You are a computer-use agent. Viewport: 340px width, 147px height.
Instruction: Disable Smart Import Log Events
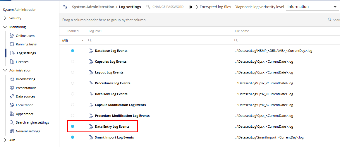coord(73,137)
